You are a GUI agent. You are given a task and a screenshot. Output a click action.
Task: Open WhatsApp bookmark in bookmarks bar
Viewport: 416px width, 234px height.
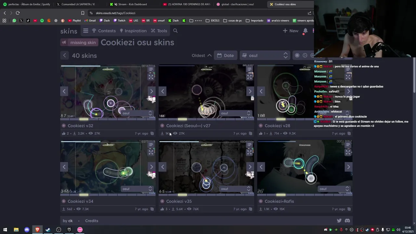[x=14, y=20]
